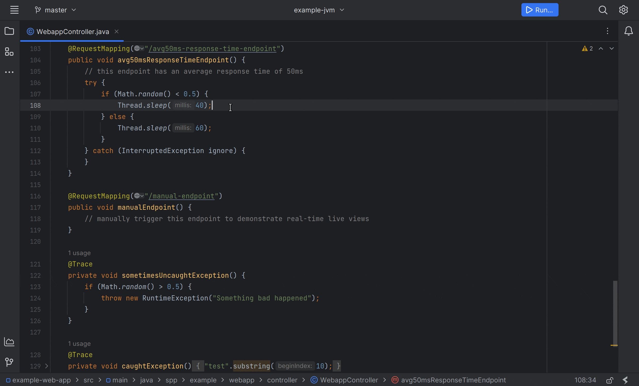
Task: Open the Profiler chart icon in sidebar
Action: click(9, 341)
